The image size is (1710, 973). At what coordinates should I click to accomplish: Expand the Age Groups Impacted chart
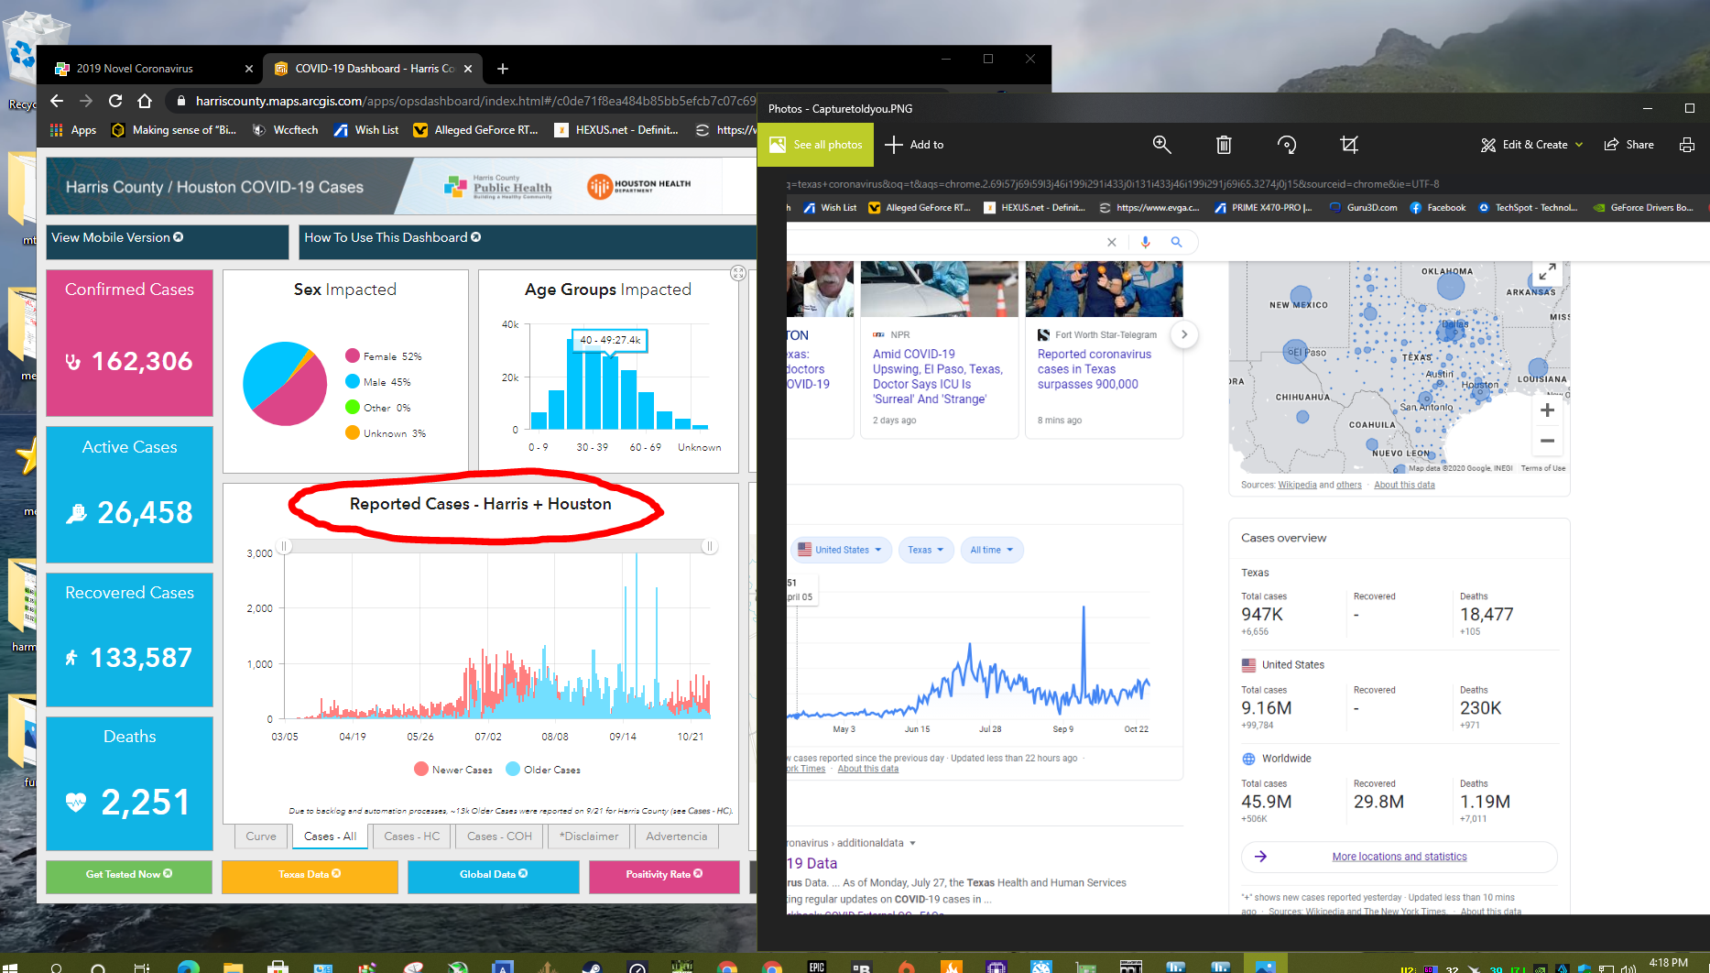(738, 273)
